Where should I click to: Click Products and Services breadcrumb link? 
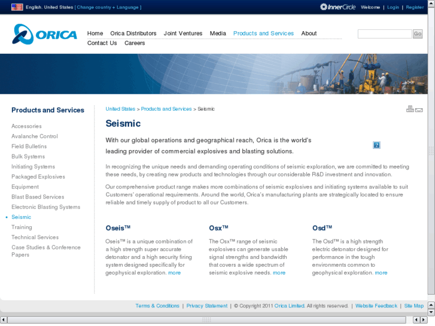point(166,109)
